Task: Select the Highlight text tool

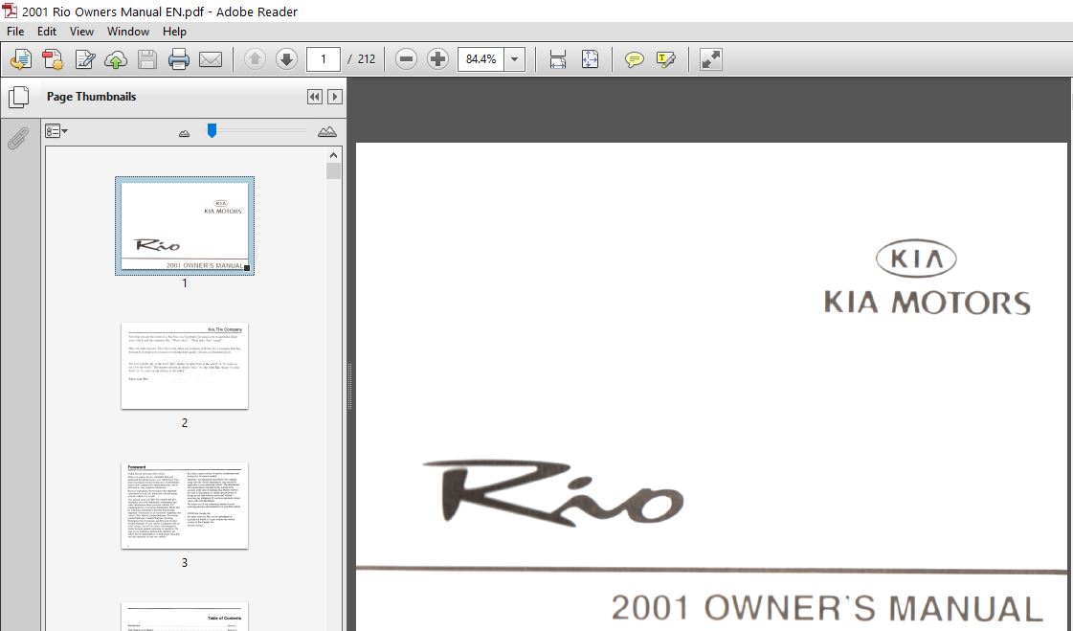Action: click(x=666, y=59)
